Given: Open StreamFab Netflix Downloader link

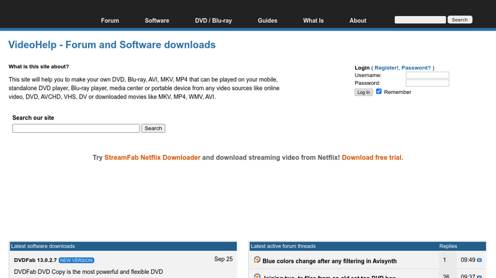Looking at the screenshot, I should (152, 157).
